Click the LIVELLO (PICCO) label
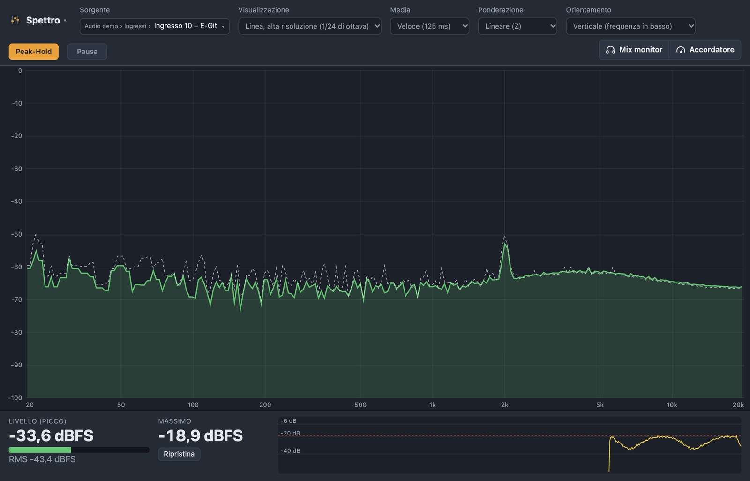This screenshot has width=750, height=481. tap(37, 421)
